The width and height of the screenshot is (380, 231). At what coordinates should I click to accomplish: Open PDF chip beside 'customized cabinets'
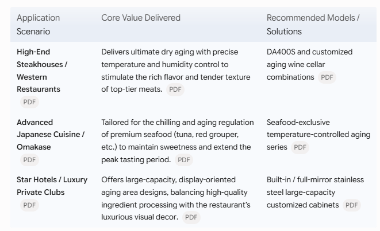352,205
